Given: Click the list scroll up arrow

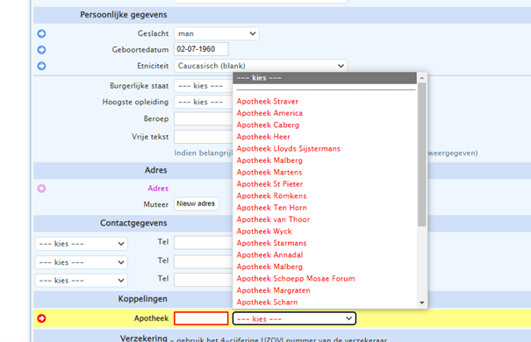Looking at the screenshot, I should [422, 78].
